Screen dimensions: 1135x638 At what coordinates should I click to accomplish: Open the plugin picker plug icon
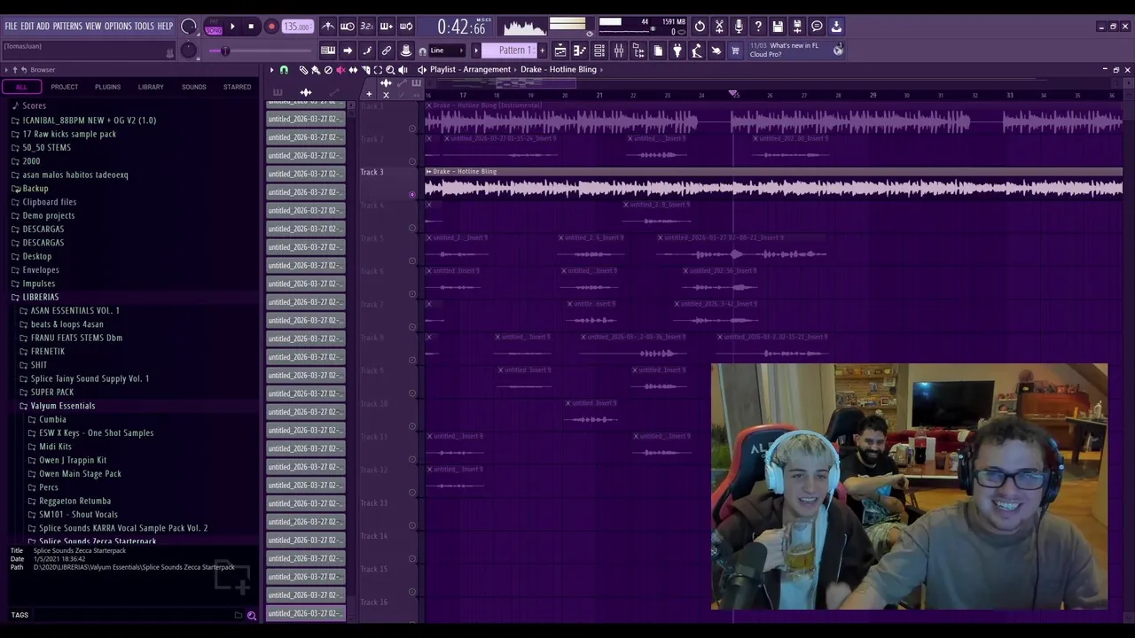pos(677,51)
